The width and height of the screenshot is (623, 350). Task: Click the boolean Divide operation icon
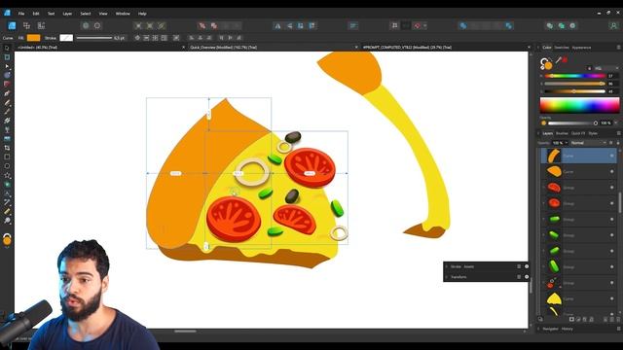click(x=509, y=26)
